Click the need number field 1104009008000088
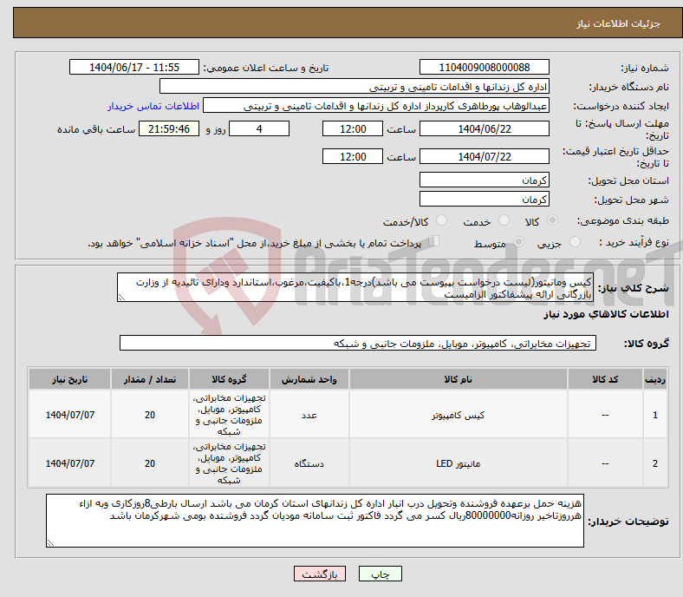The width and height of the screenshot is (683, 597). 484,67
